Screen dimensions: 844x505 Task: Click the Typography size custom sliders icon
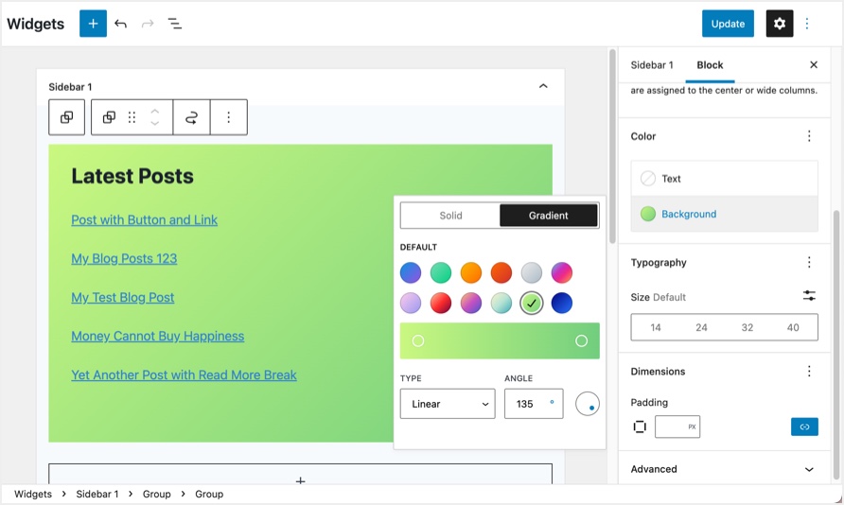809,296
